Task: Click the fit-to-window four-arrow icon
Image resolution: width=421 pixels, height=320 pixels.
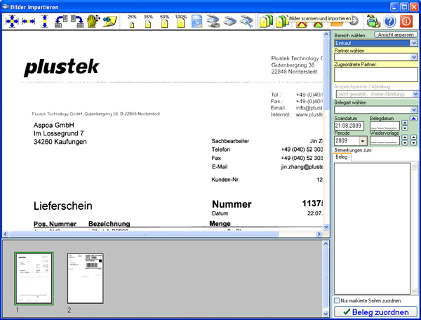Action: [x=12, y=21]
